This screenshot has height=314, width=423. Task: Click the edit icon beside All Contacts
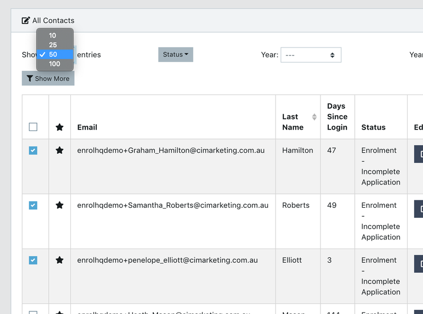[26, 21]
